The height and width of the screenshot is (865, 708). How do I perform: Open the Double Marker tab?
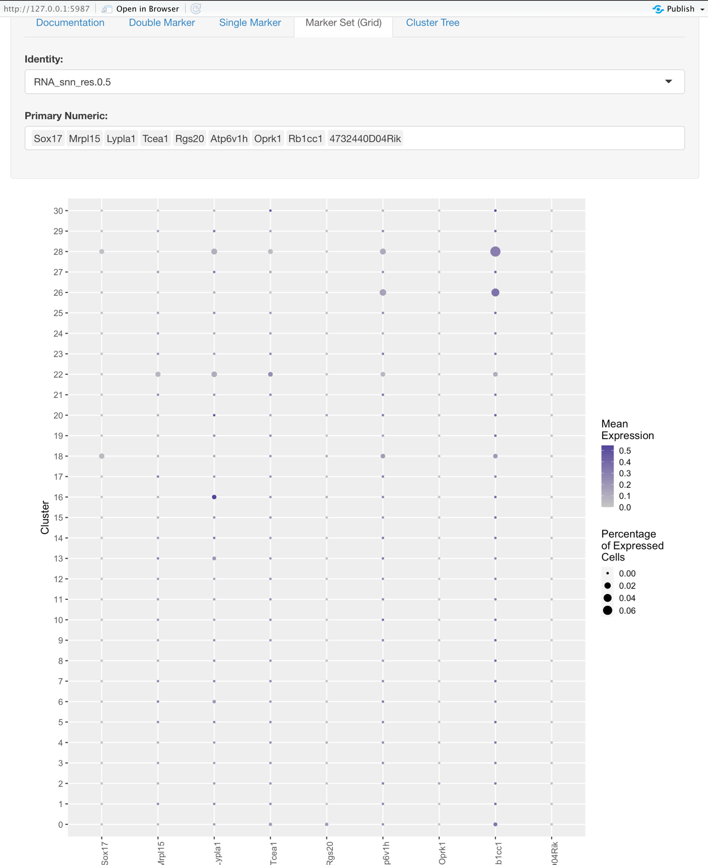[x=162, y=22]
